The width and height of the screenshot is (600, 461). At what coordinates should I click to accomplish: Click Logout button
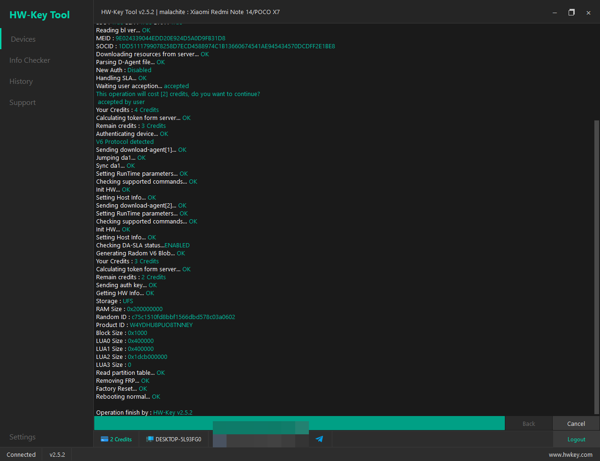click(576, 439)
